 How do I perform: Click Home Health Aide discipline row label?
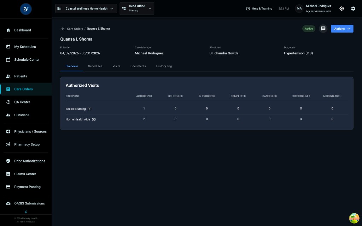click(x=78, y=119)
